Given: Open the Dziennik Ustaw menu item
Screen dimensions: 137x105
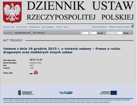Looking at the screenshot, I should point(9,27).
